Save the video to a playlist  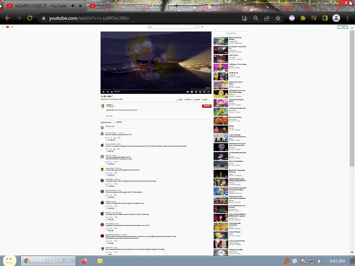point(204,99)
